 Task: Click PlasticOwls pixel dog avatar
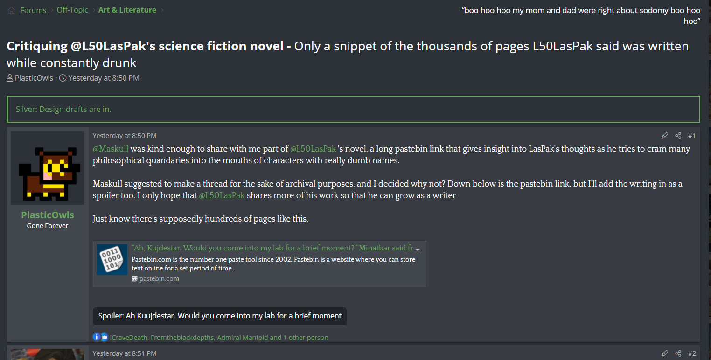click(48, 168)
